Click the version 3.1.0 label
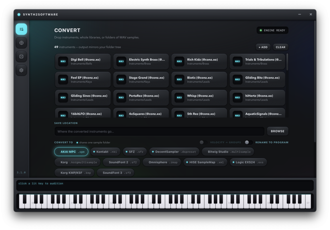The width and height of the screenshot is (330, 230). click(x=21, y=173)
